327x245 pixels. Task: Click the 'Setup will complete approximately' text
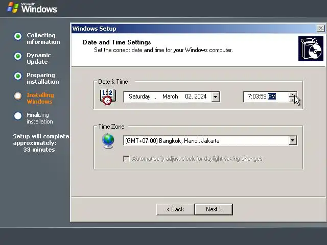click(x=41, y=139)
